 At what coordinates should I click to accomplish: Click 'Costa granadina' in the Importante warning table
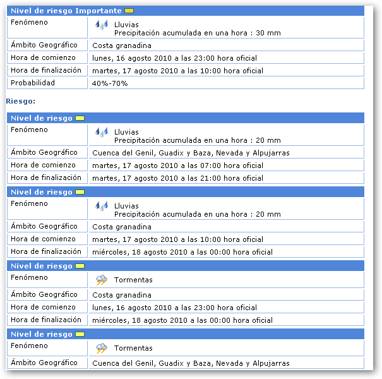point(122,45)
